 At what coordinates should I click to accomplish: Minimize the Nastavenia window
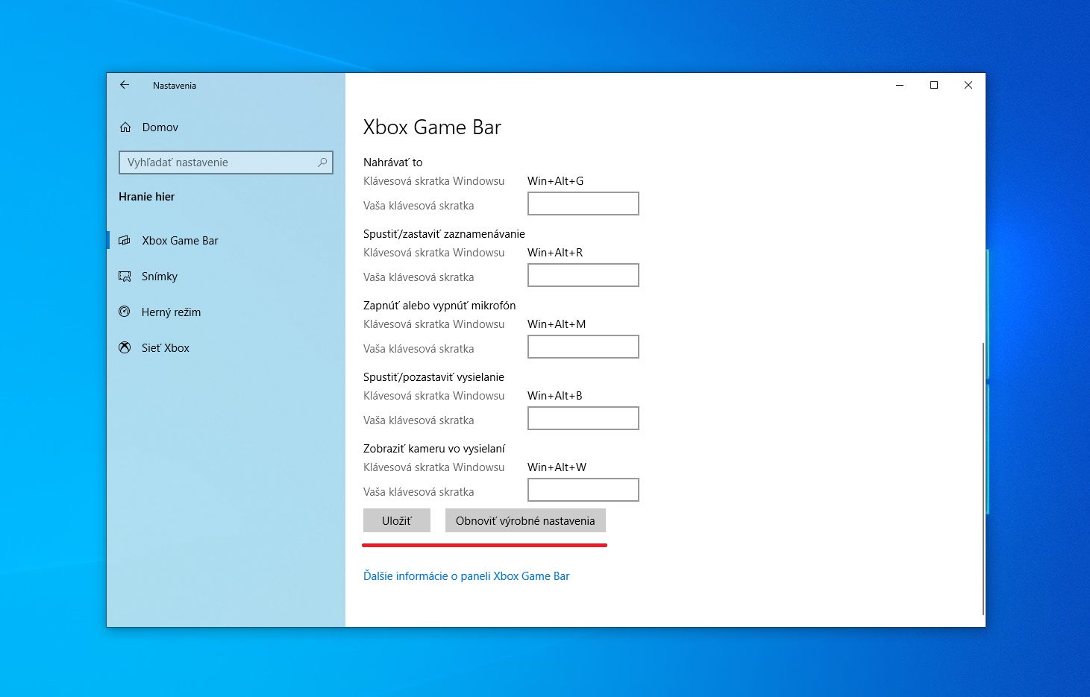tap(900, 85)
